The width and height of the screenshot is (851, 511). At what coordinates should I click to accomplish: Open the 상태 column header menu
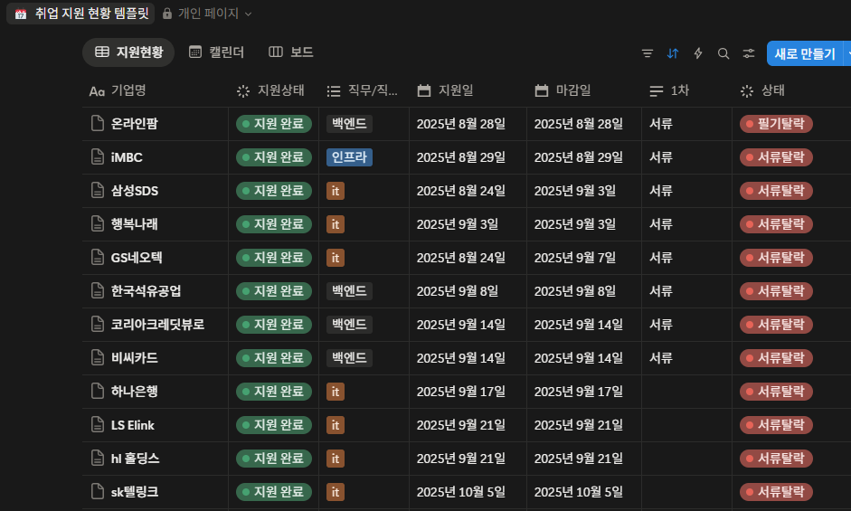point(772,90)
